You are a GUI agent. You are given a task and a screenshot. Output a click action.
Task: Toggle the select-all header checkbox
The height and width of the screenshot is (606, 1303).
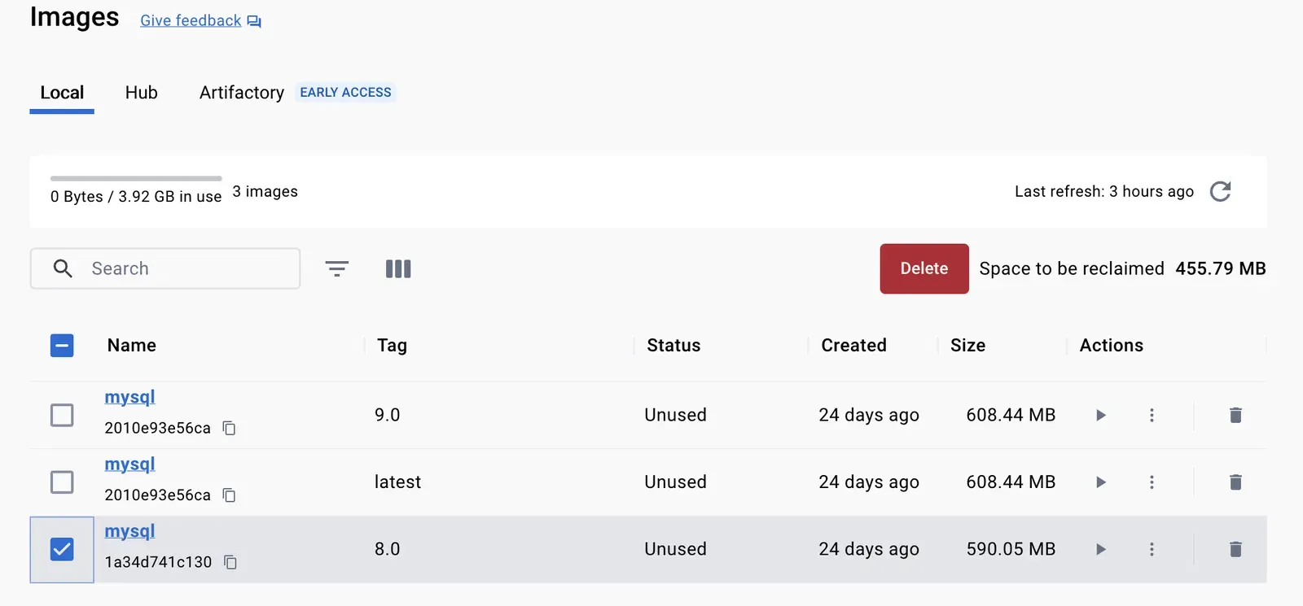point(62,346)
